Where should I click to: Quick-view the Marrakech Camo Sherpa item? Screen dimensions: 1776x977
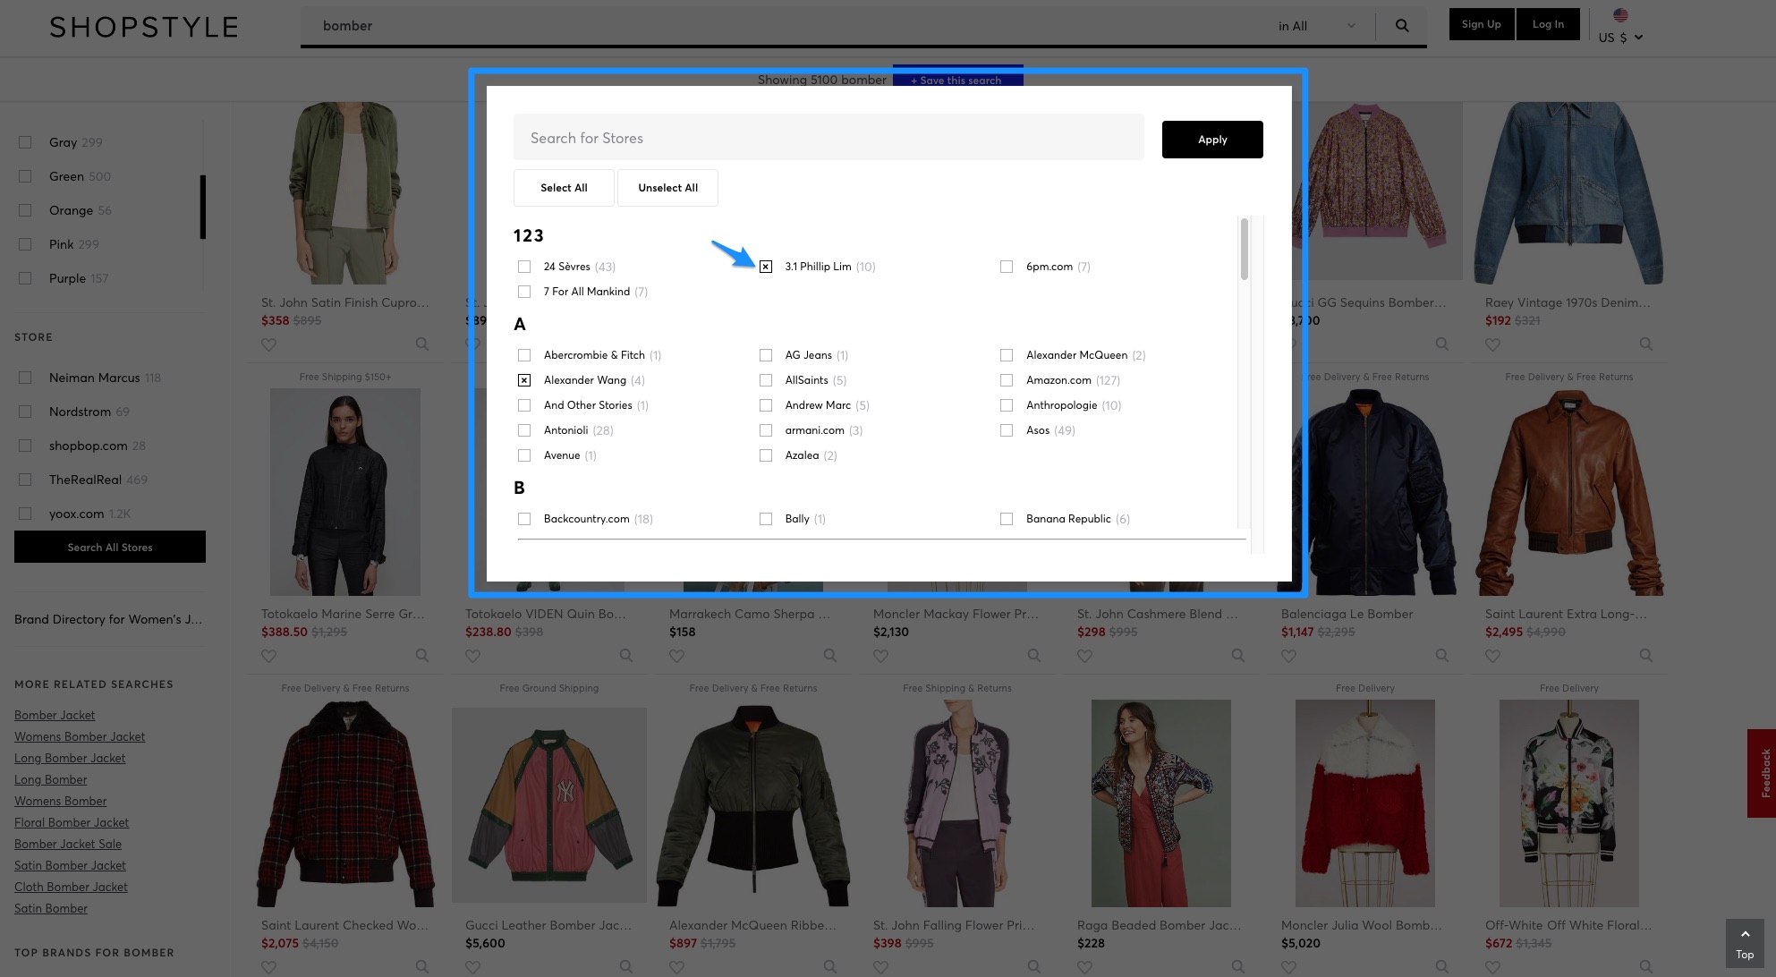click(x=829, y=656)
